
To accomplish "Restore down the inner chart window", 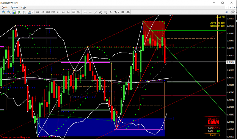I will [x=231, y=8].
